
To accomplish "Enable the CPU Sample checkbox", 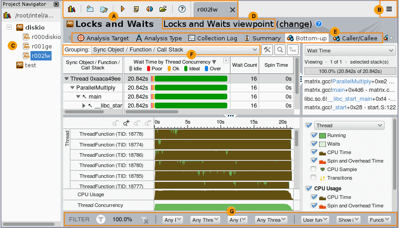I will tap(313, 169).
